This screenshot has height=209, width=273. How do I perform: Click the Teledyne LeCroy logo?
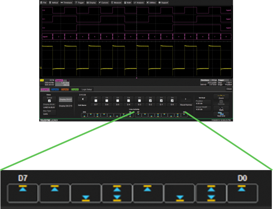coord(49,120)
